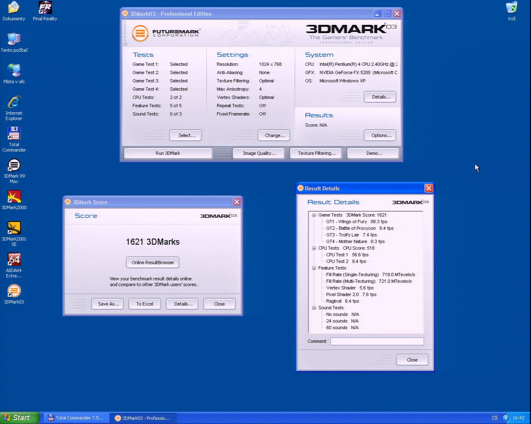Click Save As button in Score window
531x424 pixels.
(x=107, y=304)
